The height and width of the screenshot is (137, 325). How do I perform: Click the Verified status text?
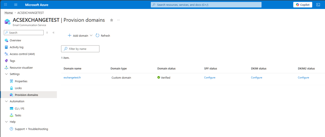click(x=166, y=78)
